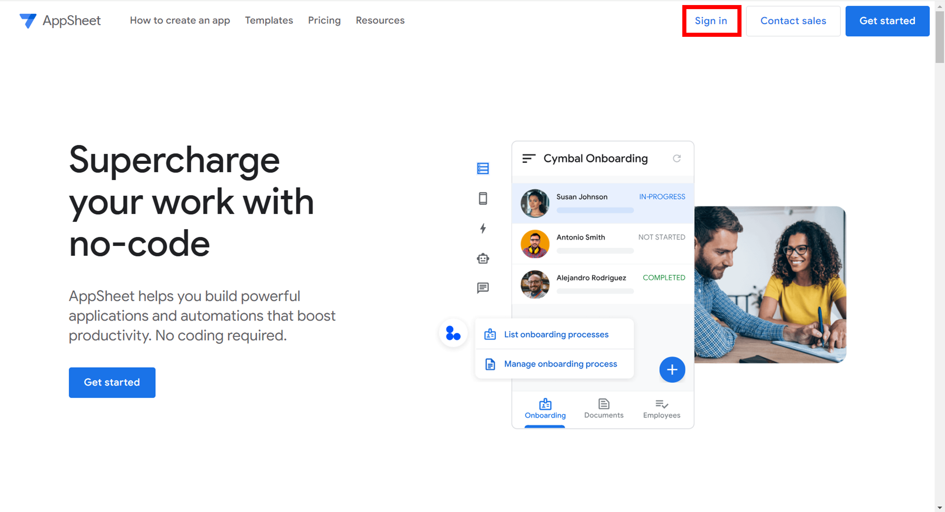
Task: Click Alejandro Rodriguez's progress bar
Action: pyautogui.click(x=595, y=291)
